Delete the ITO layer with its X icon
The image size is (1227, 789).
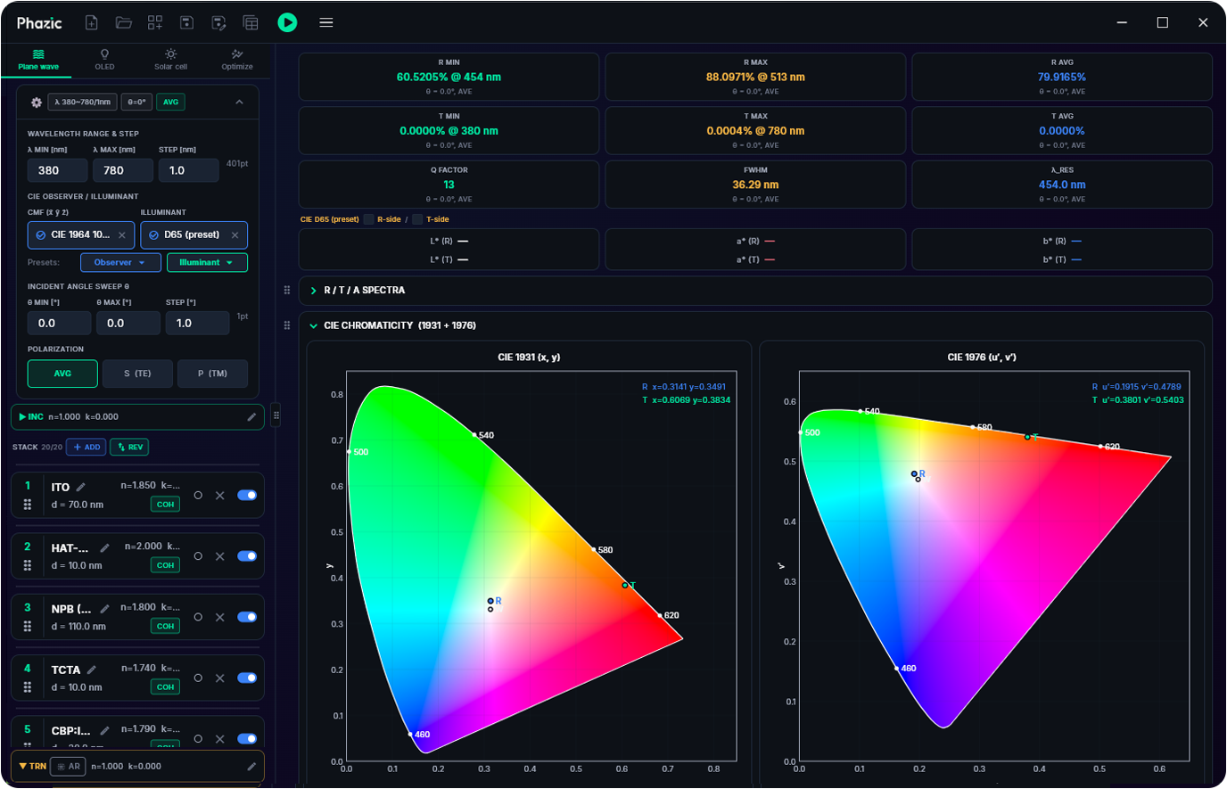click(x=219, y=495)
